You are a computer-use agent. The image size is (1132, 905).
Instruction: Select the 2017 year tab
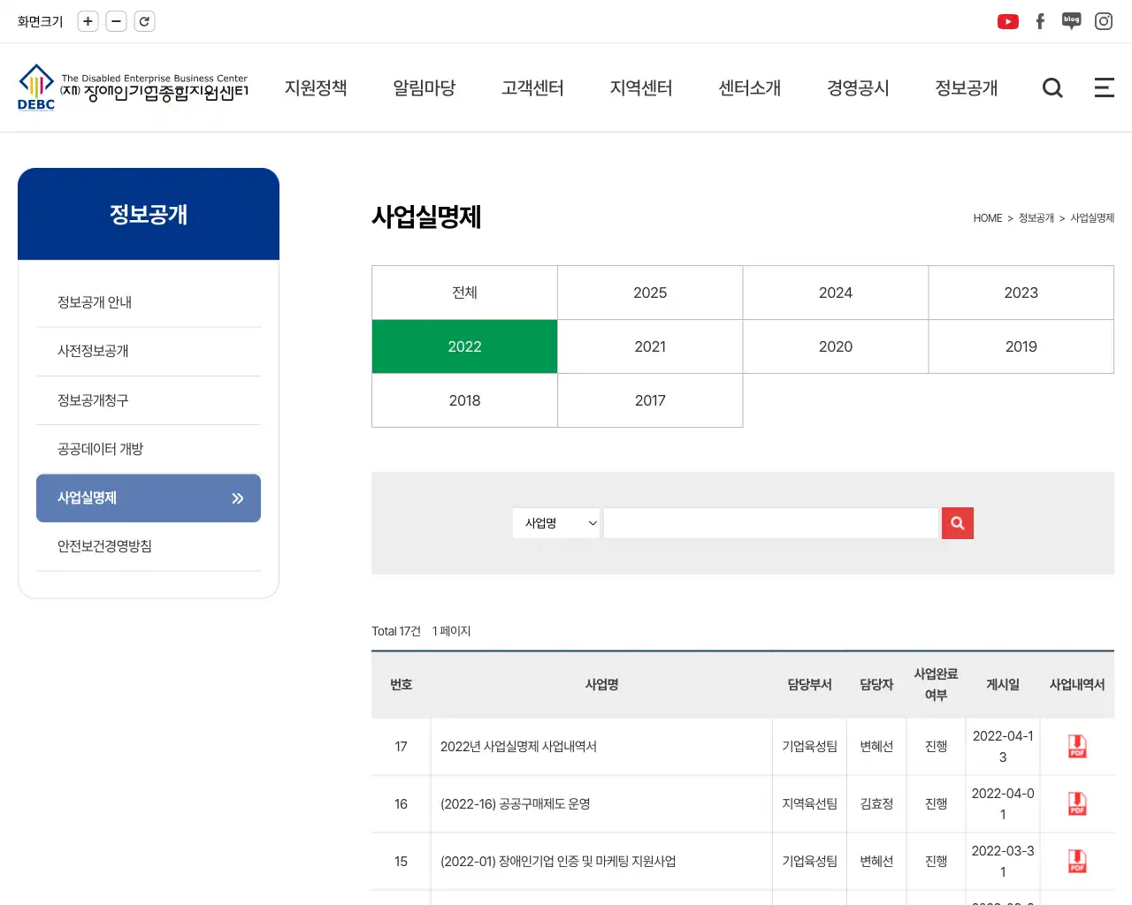(x=650, y=400)
